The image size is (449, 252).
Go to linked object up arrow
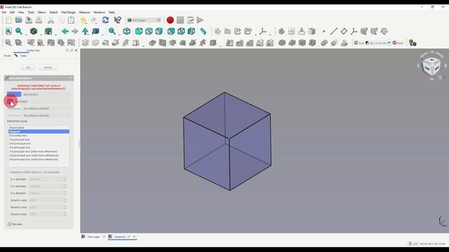86,31
